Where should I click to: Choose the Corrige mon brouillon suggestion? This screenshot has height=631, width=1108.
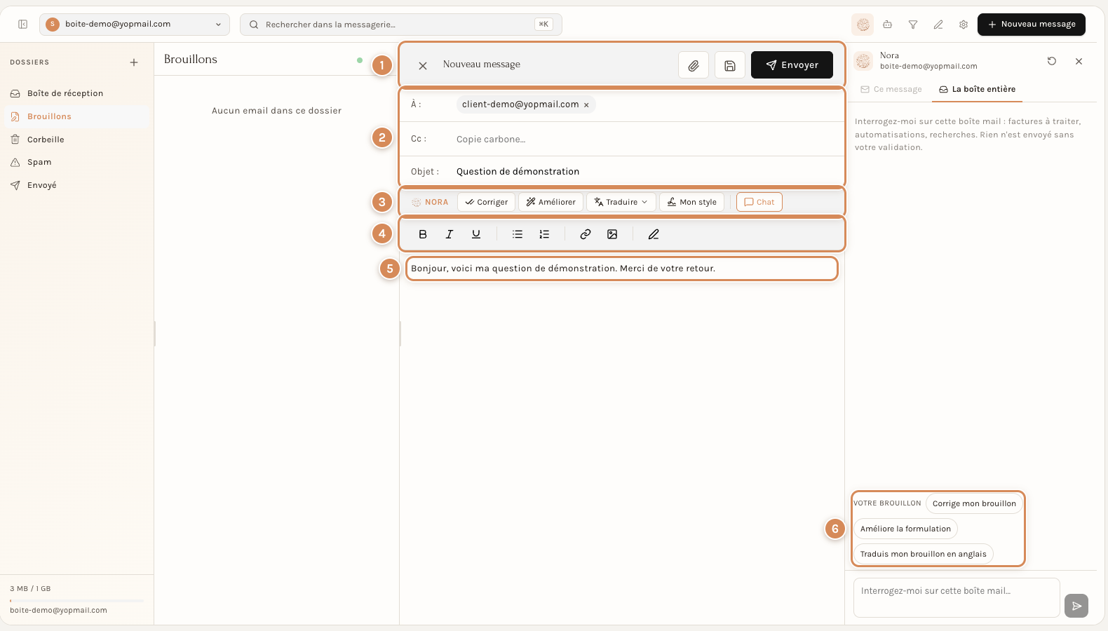coord(974,503)
